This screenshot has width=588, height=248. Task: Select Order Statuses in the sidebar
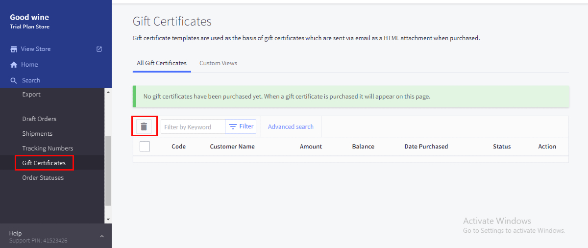point(43,177)
